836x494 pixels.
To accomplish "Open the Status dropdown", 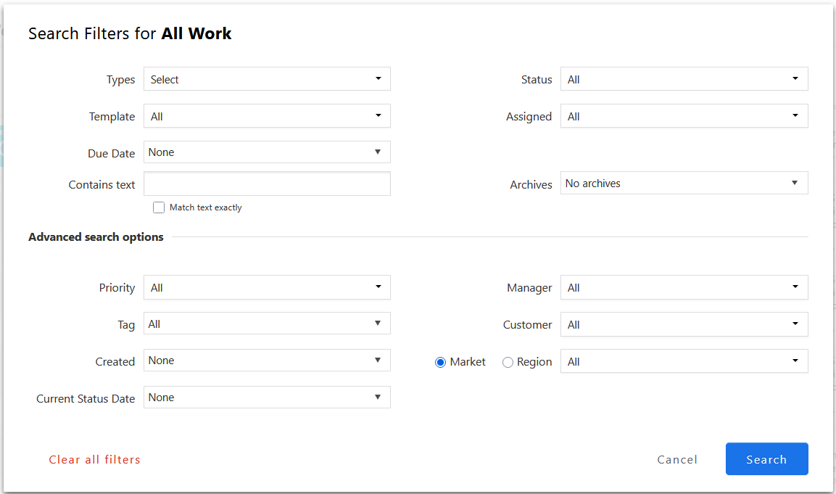I will pyautogui.click(x=684, y=79).
